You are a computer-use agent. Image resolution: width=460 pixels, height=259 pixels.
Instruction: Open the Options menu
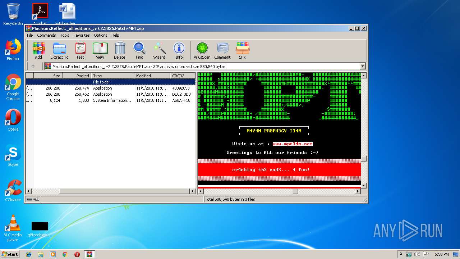click(101, 35)
